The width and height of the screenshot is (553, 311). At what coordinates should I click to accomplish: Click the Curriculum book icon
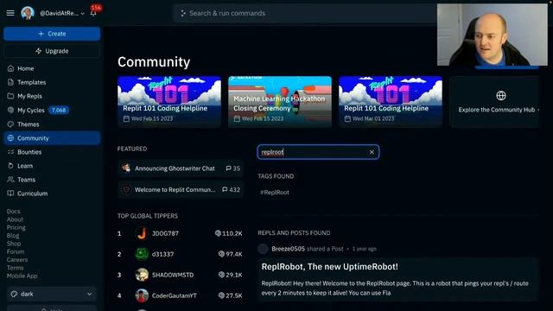(10, 194)
